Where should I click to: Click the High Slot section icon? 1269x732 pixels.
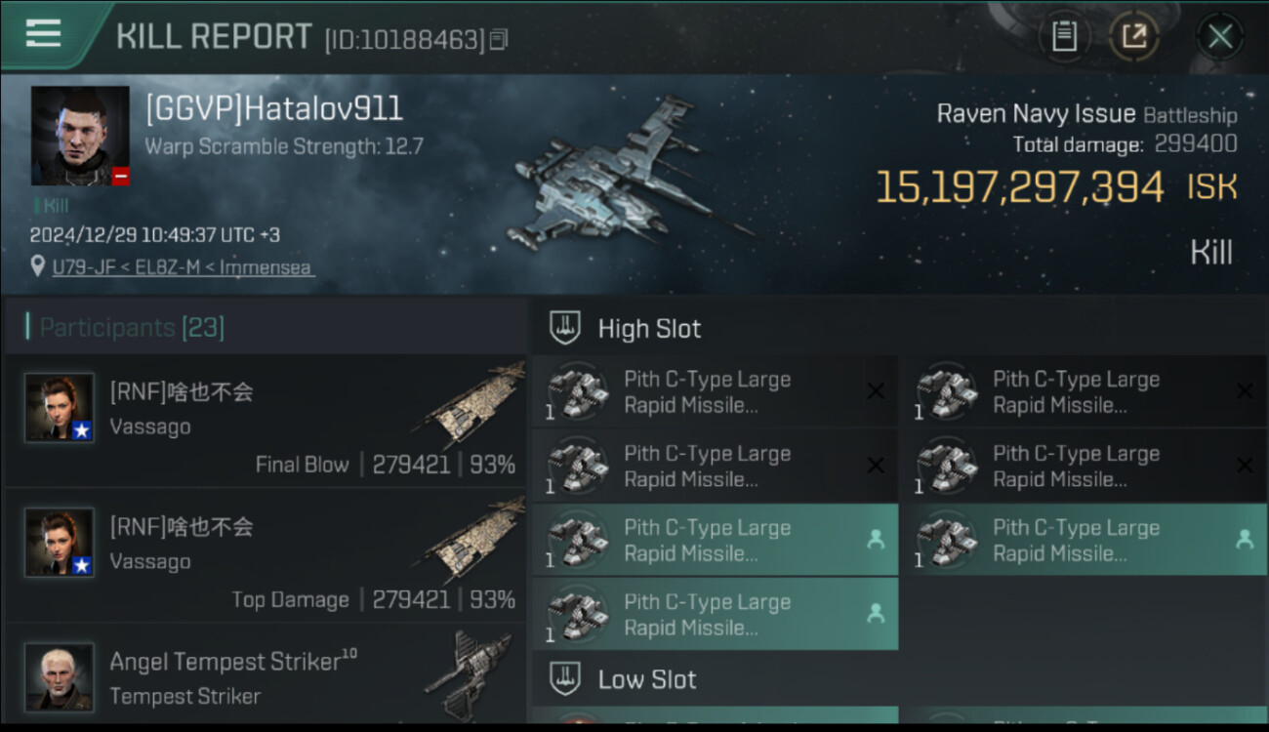(x=565, y=328)
